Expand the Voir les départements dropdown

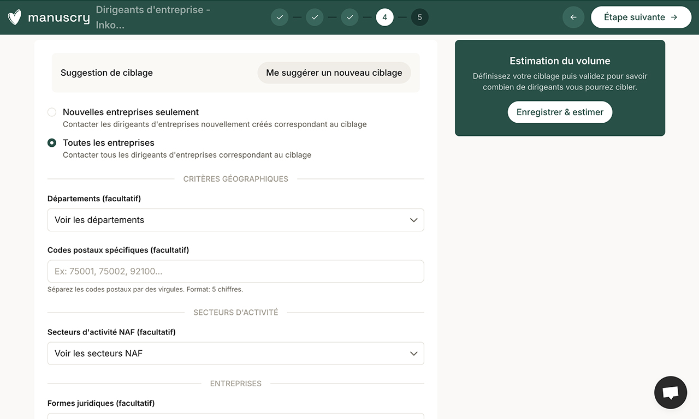pos(235,220)
